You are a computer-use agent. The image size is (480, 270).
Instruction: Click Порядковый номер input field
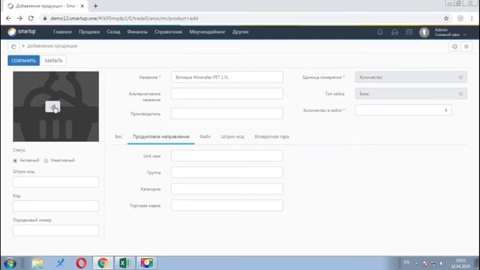click(x=56, y=230)
